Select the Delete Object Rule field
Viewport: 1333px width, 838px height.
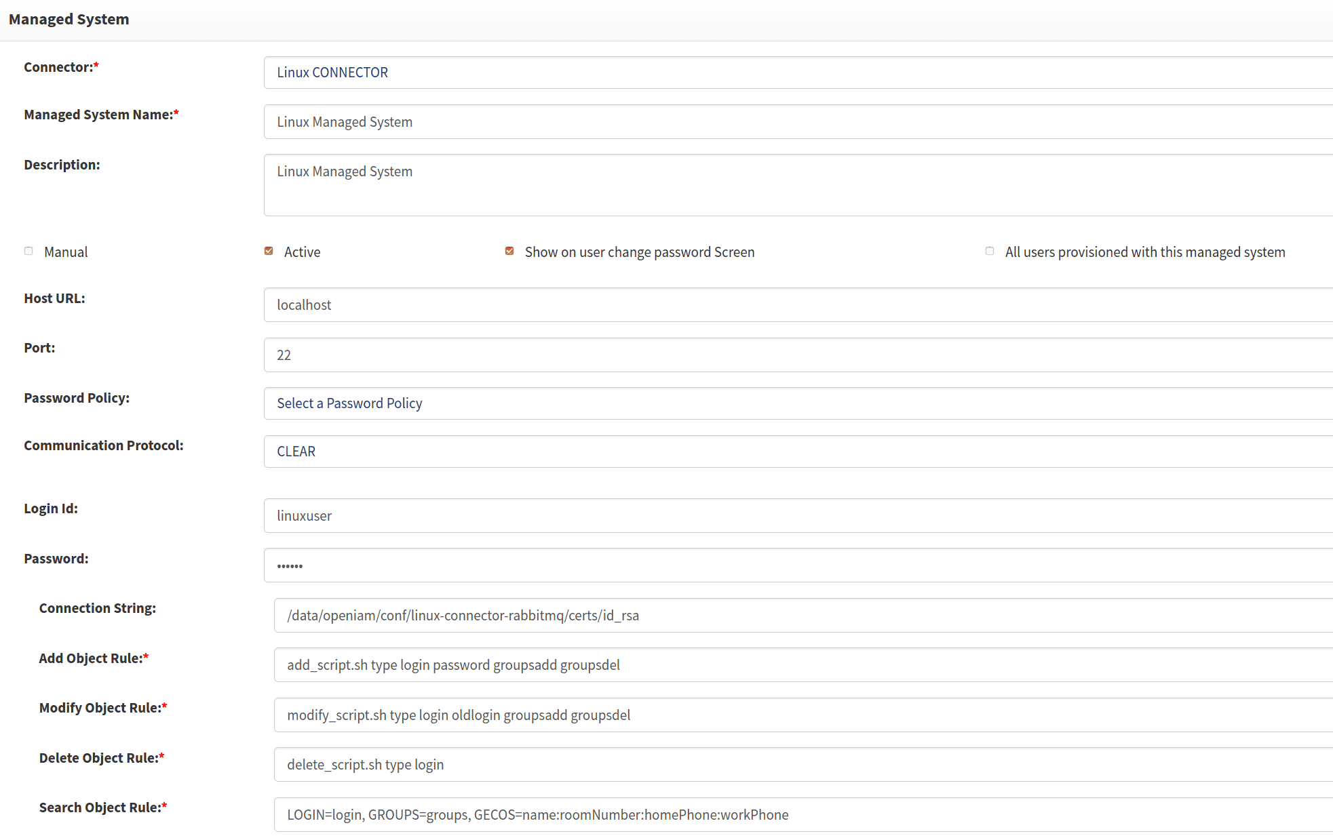pos(803,765)
